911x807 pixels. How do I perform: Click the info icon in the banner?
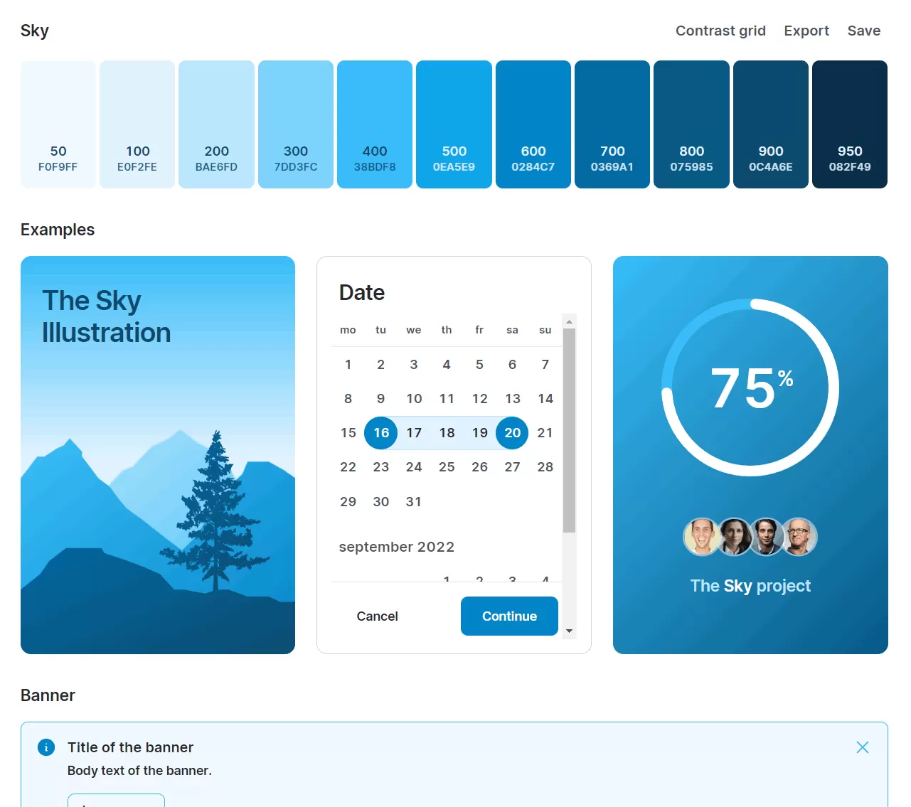(46, 747)
